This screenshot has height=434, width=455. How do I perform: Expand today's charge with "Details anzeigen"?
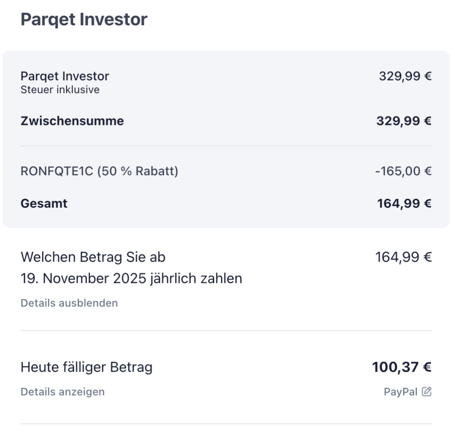[x=62, y=392]
